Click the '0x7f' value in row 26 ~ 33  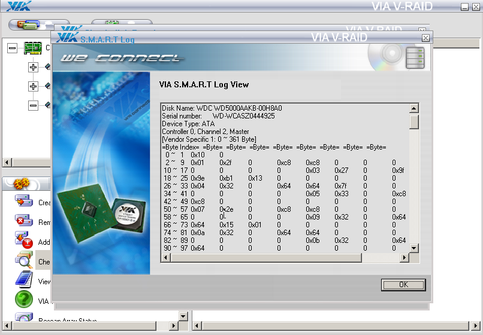[340, 186]
